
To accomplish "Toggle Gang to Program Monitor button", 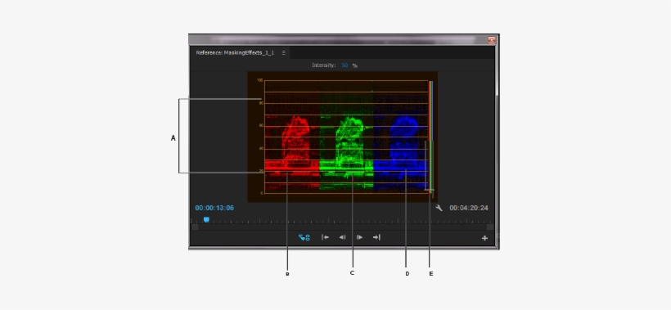I will tap(304, 237).
